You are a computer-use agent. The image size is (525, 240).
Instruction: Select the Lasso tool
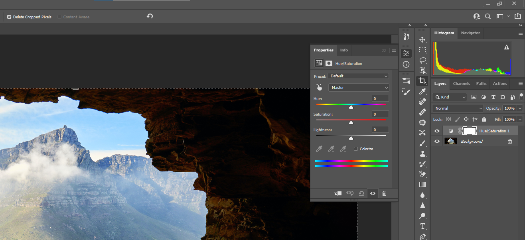(422, 60)
